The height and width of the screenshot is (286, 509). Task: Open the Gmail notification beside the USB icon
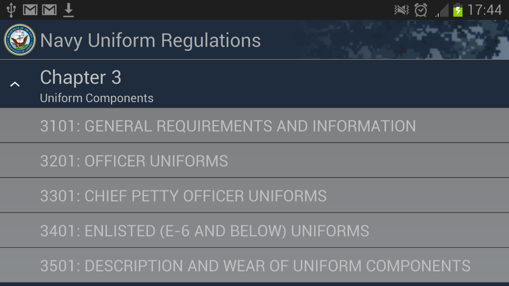pos(30,10)
